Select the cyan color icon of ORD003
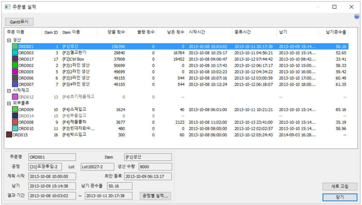 coord(15,53)
